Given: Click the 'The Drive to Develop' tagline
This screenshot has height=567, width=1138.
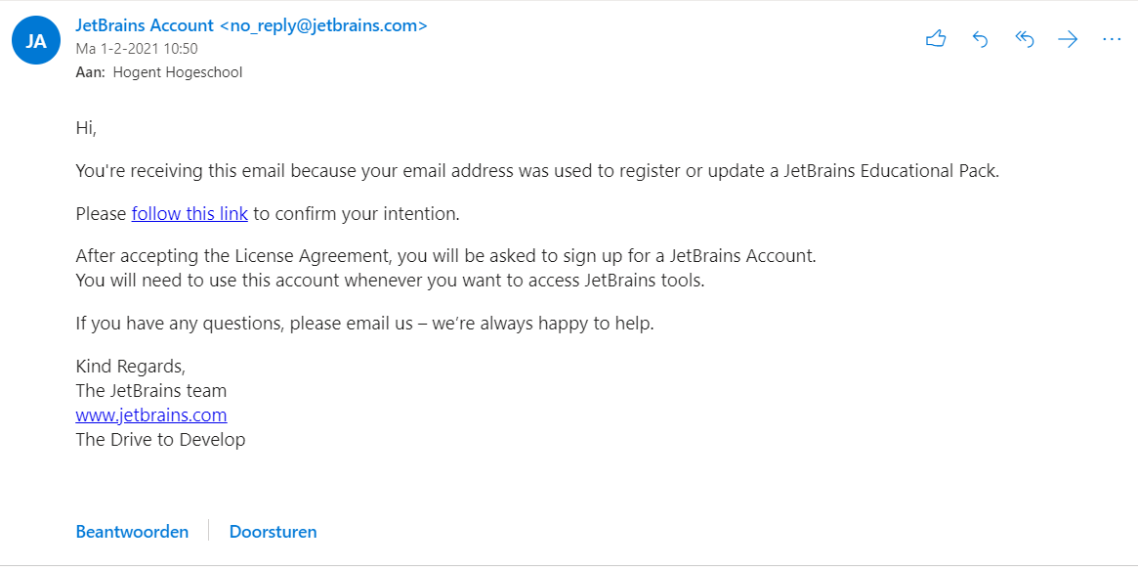Looking at the screenshot, I should [160, 439].
